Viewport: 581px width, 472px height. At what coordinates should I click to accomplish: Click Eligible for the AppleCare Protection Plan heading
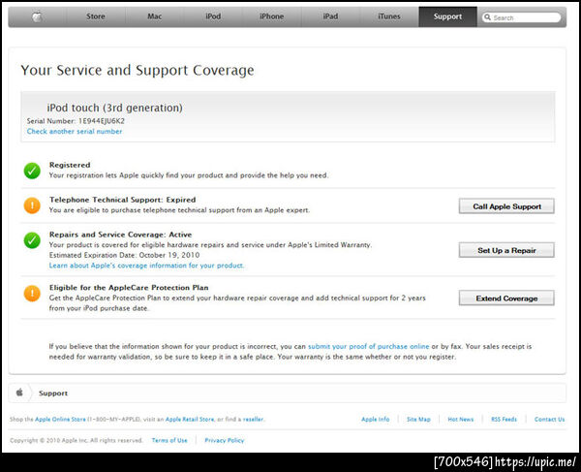pyautogui.click(x=129, y=287)
